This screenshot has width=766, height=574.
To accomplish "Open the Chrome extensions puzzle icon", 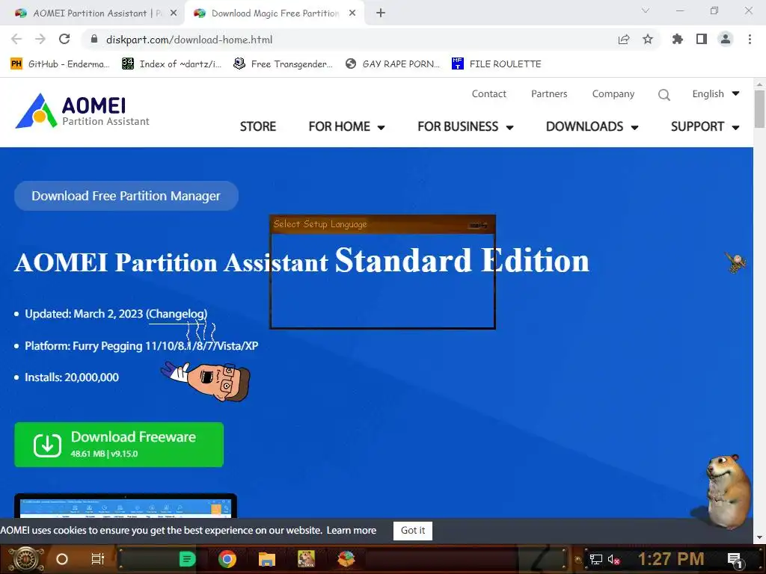I will [x=677, y=39].
